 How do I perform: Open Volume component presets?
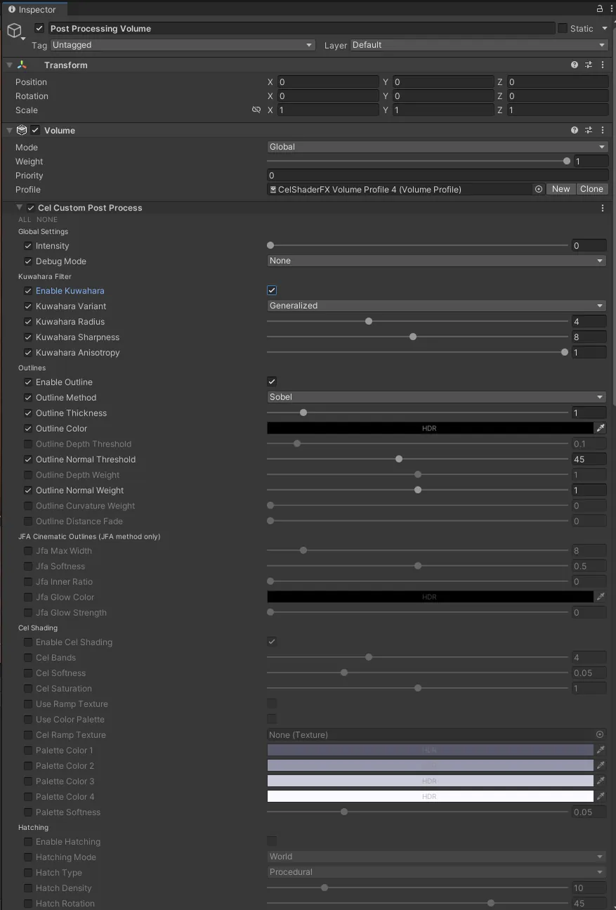(589, 130)
